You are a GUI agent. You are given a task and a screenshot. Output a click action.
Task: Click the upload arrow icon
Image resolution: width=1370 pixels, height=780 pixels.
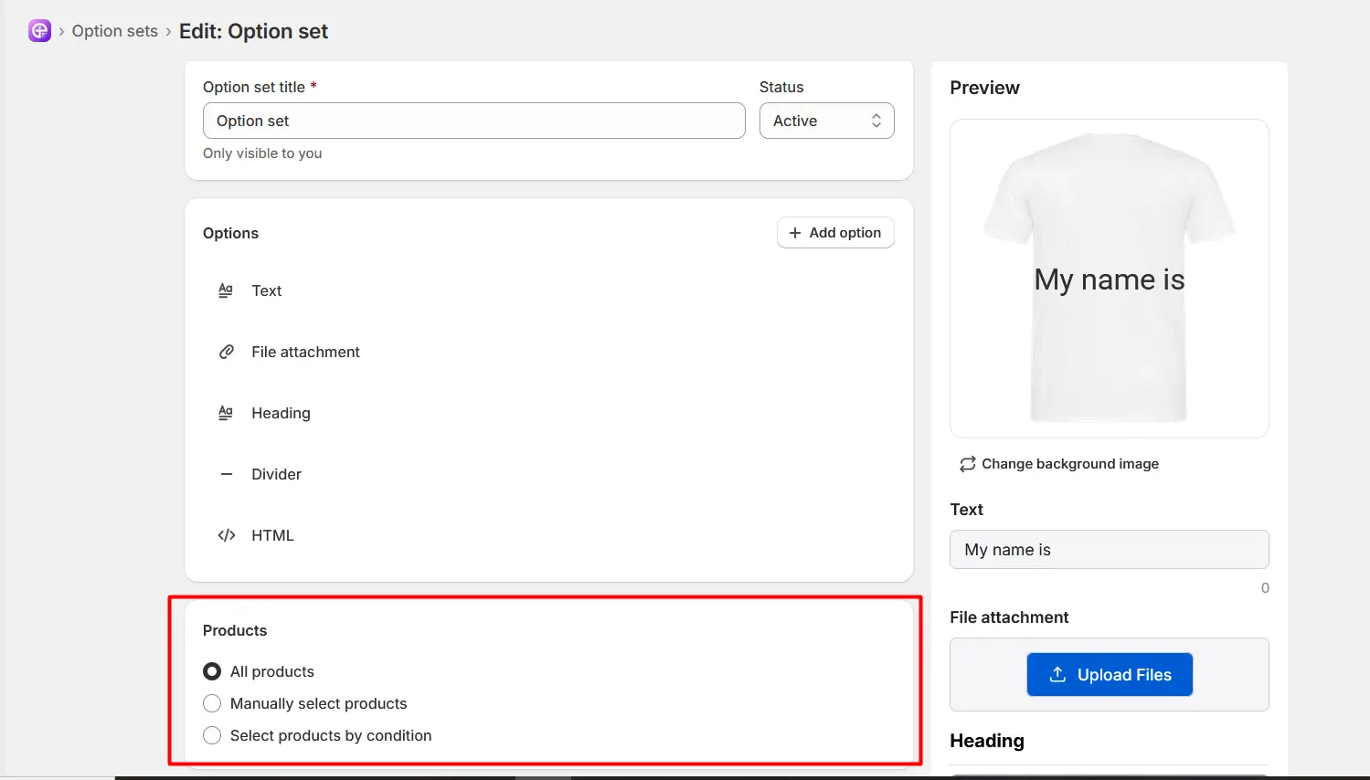pyautogui.click(x=1057, y=675)
